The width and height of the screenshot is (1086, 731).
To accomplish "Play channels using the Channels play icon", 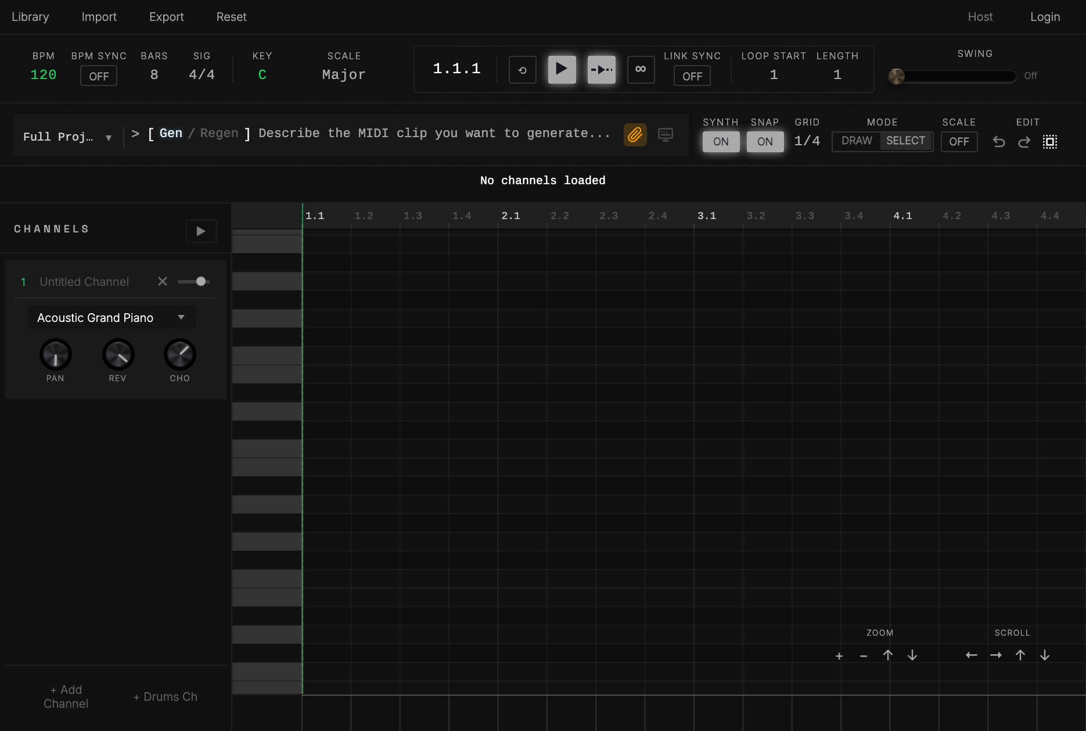I will [x=201, y=231].
